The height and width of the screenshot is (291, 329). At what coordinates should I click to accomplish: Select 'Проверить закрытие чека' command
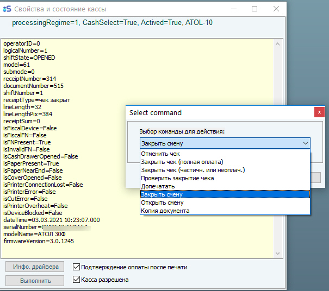coord(177,178)
